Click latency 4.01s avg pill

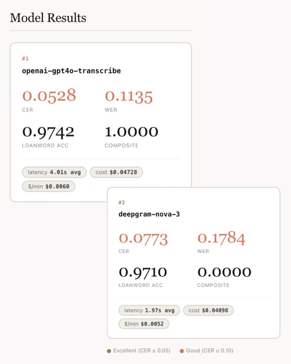click(x=55, y=172)
